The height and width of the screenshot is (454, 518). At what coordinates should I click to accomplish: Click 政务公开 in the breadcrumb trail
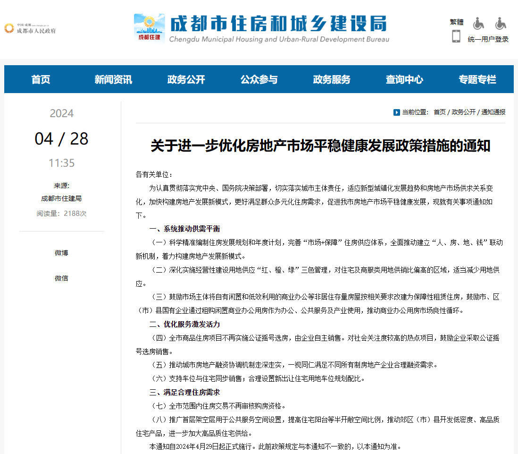tap(463, 112)
